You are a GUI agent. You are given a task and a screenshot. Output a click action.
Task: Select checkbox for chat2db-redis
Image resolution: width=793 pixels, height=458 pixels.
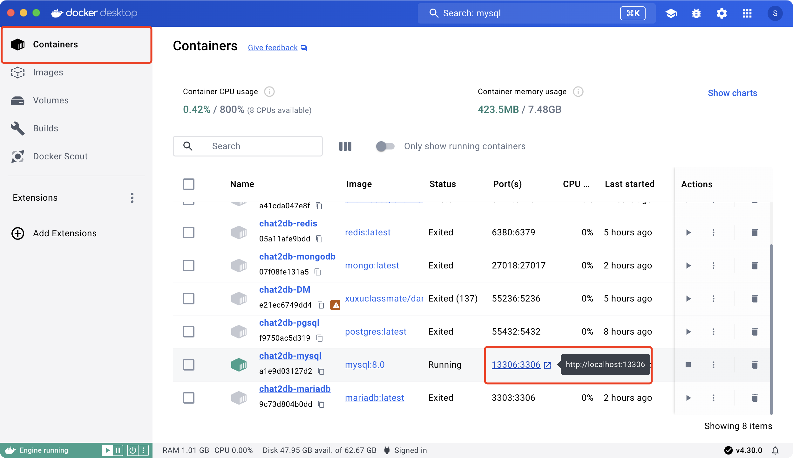(189, 232)
